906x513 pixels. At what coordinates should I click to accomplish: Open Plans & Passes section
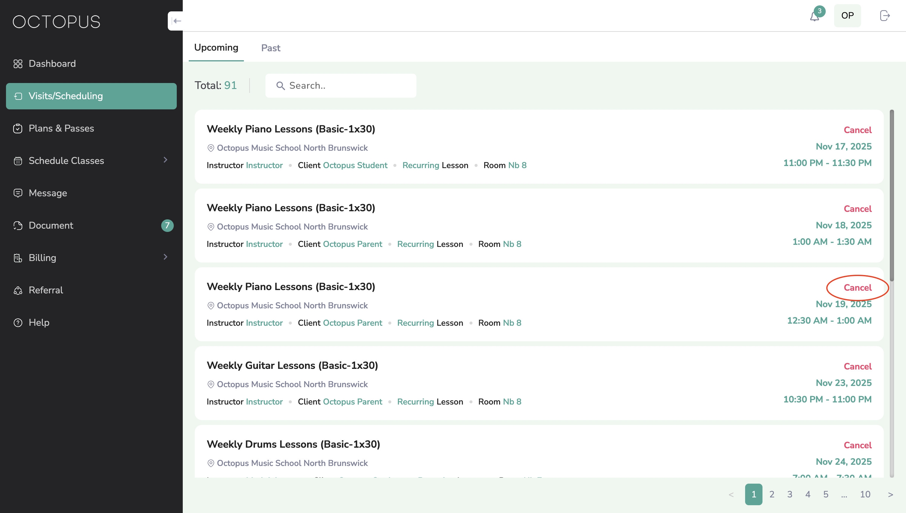61,128
